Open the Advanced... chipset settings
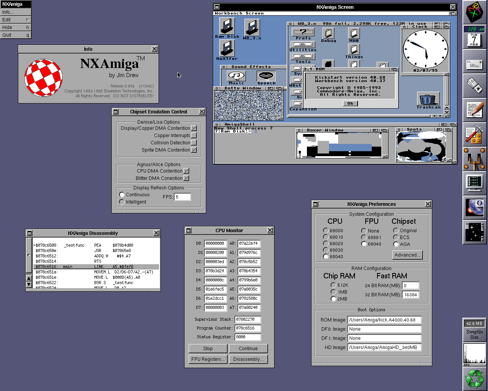The image size is (488, 391). [408, 255]
